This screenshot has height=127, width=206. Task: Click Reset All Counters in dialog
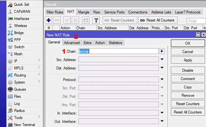click(x=188, y=112)
